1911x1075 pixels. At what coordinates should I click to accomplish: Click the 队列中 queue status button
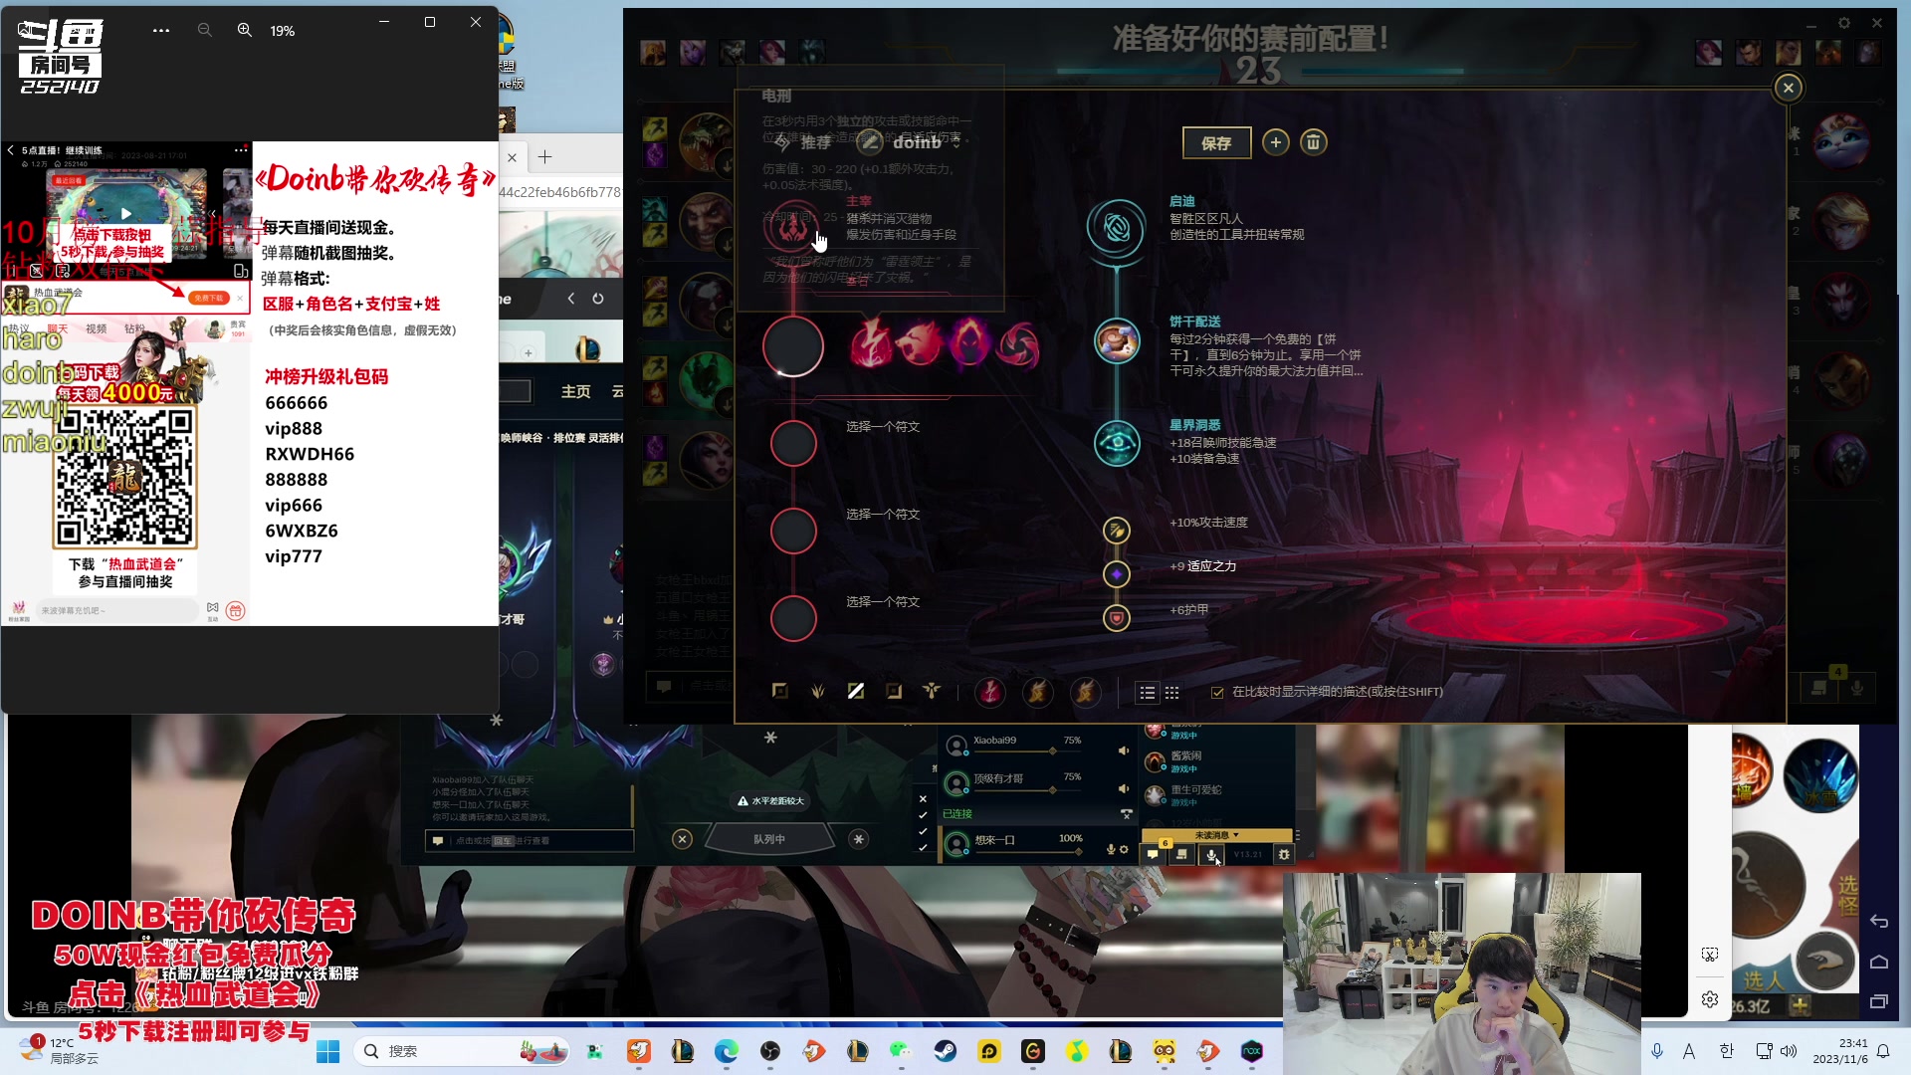(x=769, y=839)
